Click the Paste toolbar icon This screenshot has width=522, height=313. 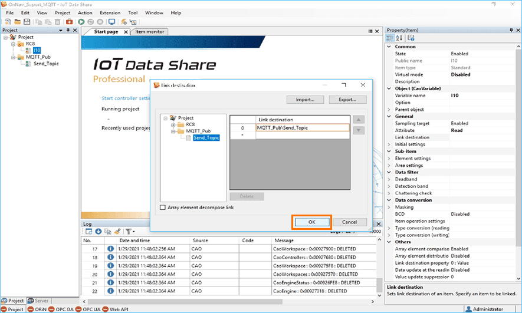tap(48, 22)
